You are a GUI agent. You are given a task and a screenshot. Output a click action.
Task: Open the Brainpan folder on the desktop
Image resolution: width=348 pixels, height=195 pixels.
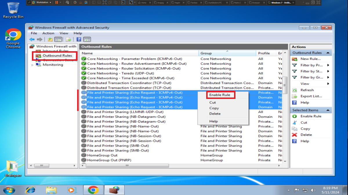click(x=13, y=168)
